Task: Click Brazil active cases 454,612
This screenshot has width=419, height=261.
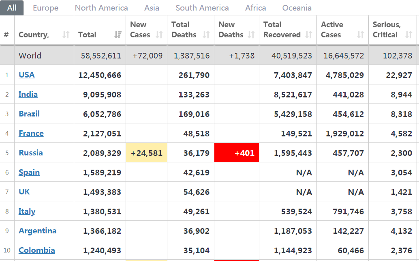Action: pyautogui.click(x=348, y=114)
